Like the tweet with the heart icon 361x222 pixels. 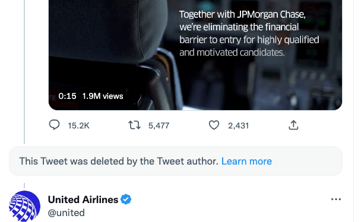click(x=214, y=126)
